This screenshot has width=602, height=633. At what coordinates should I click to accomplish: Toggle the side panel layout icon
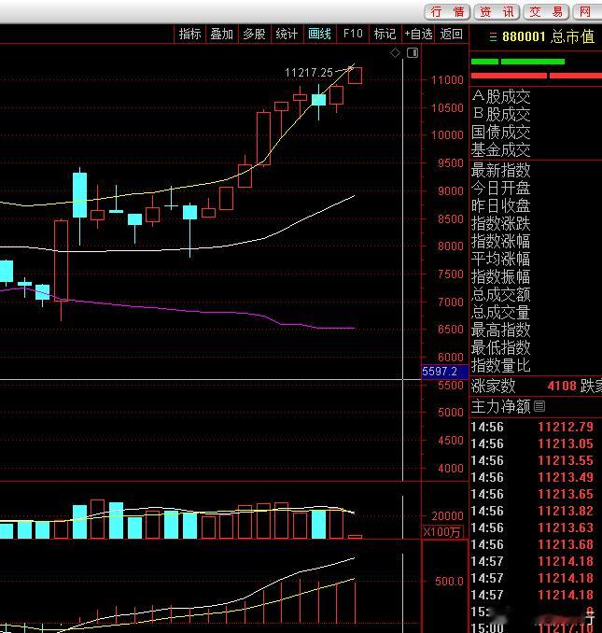coord(413,52)
